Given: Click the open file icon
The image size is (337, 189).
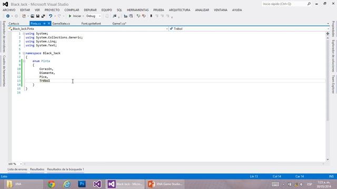Looking at the screenshot, I should coord(32,16).
